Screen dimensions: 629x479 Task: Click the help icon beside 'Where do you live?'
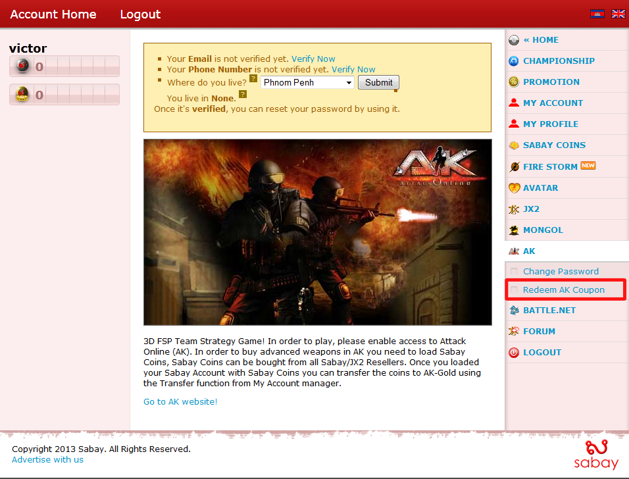point(253,78)
